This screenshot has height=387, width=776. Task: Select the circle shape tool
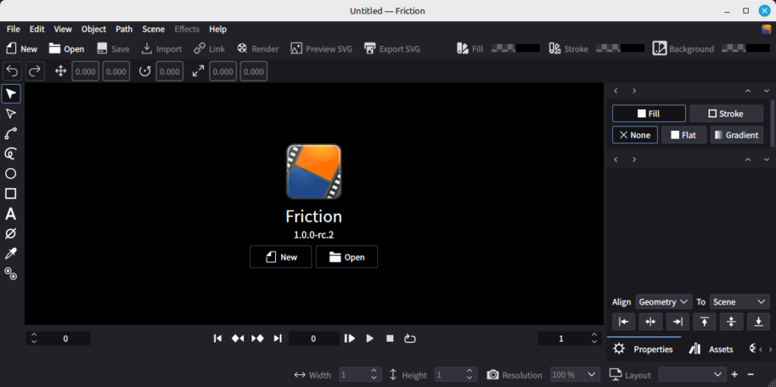[x=11, y=173]
